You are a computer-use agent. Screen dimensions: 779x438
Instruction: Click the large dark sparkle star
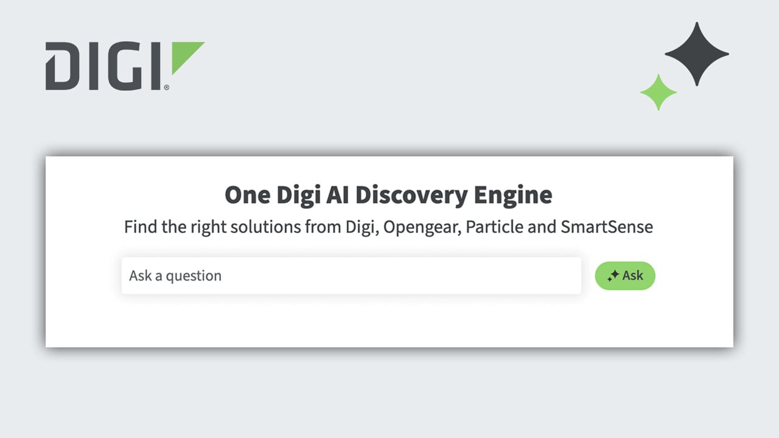tap(697, 54)
